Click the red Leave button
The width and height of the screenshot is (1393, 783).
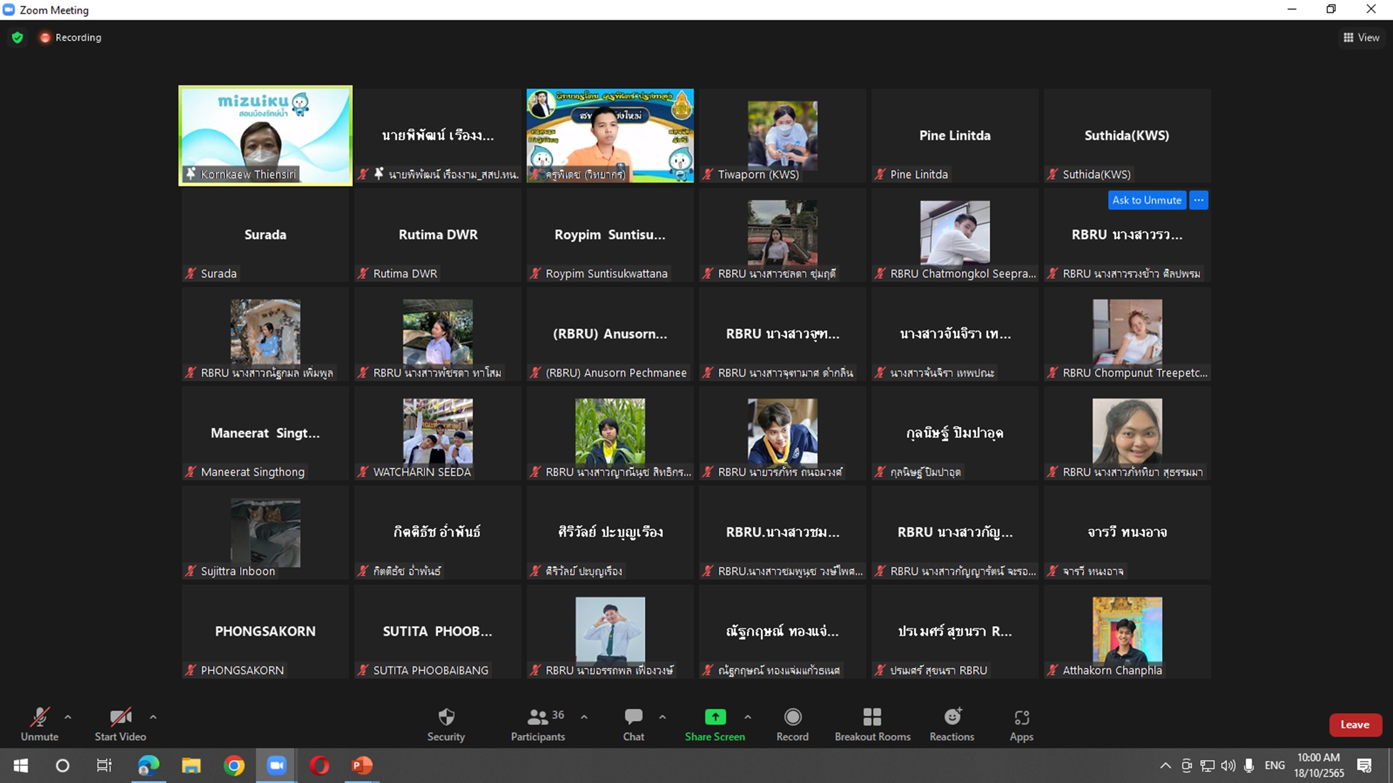coord(1355,725)
